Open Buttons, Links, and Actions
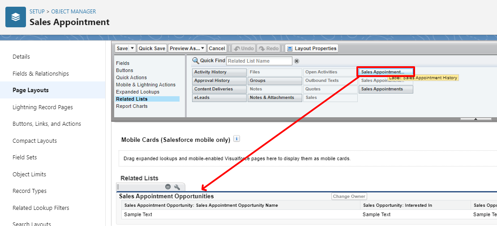 [47, 124]
